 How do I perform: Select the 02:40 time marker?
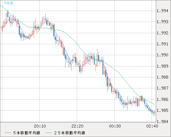(x=152, y=126)
